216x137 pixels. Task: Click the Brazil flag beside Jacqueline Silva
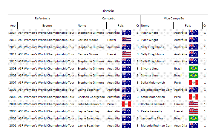click(194, 118)
